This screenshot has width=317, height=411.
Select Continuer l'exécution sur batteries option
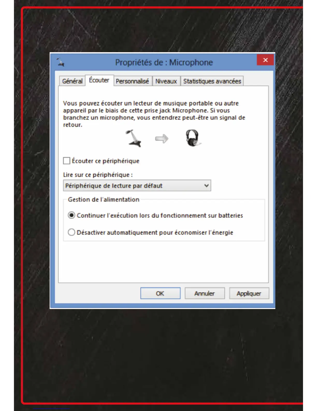point(71,215)
